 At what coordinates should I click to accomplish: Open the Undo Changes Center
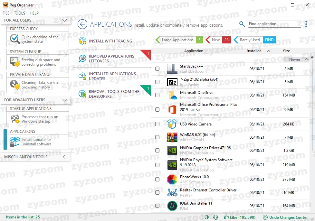tap(285, 217)
